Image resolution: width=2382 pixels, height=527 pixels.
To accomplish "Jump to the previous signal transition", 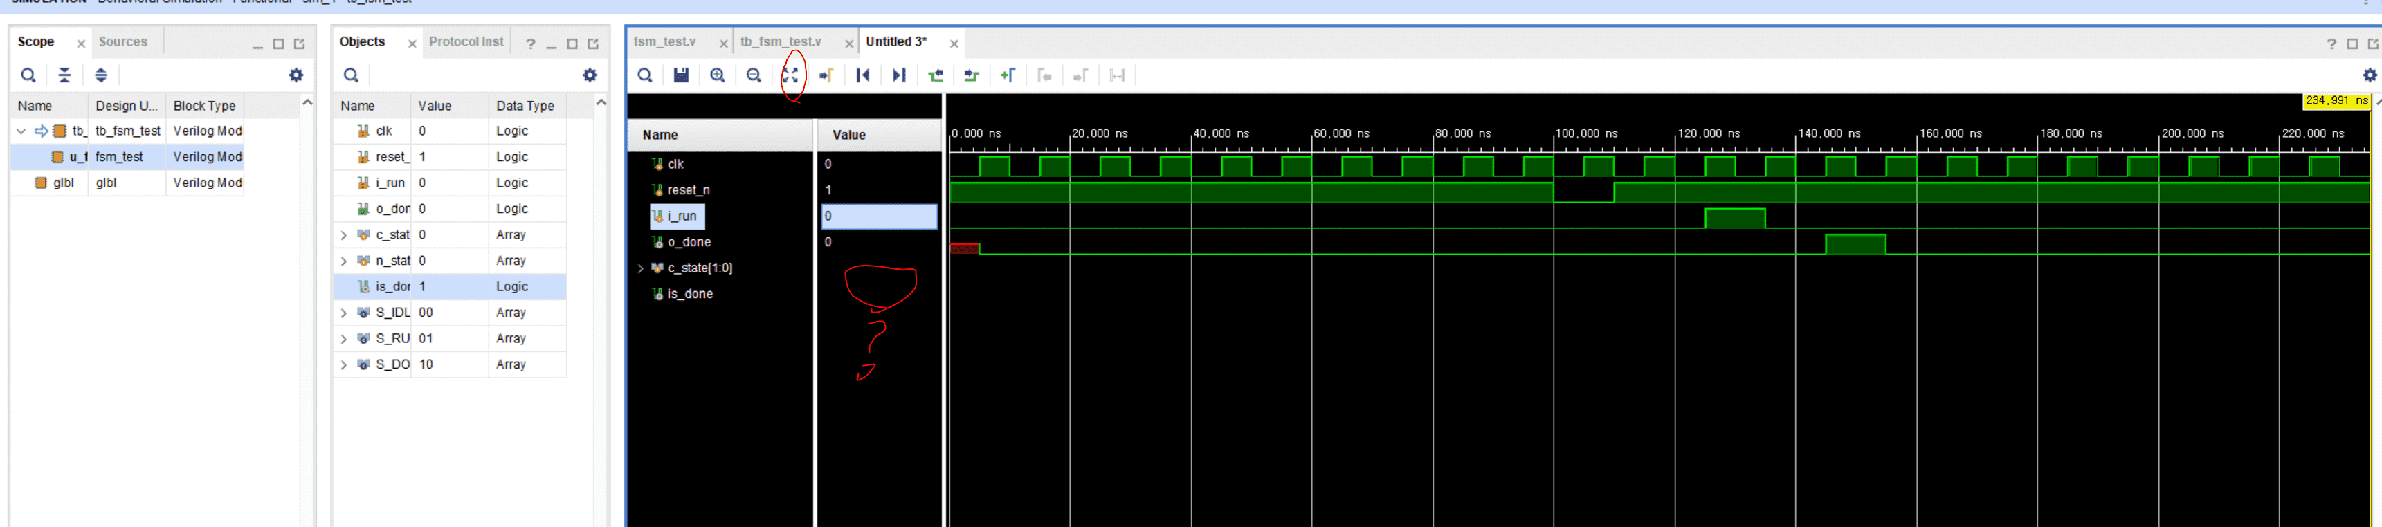I will click(x=936, y=75).
